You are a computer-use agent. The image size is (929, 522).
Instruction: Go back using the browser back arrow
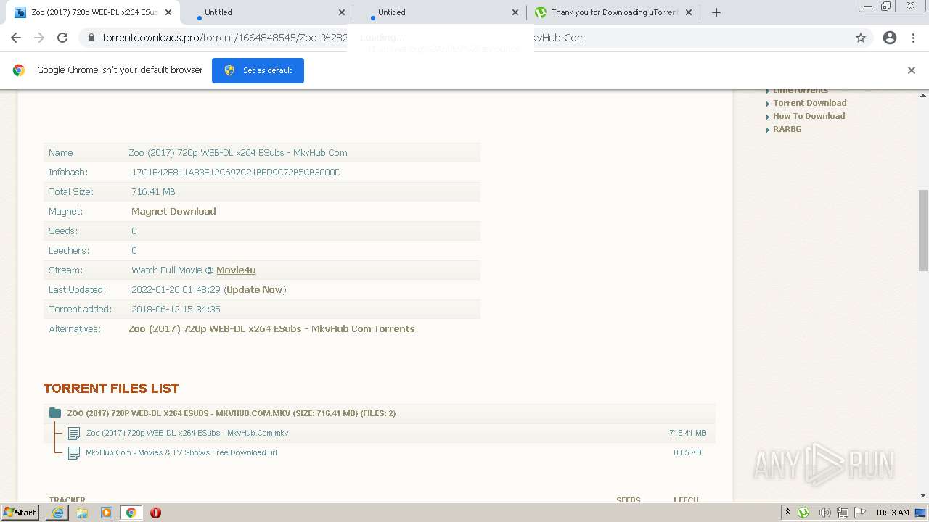tap(16, 38)
